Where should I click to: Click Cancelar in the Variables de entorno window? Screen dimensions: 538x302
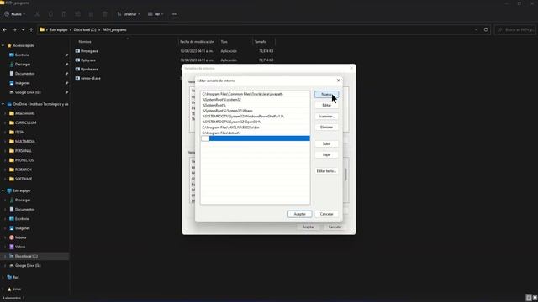point(335,227)
